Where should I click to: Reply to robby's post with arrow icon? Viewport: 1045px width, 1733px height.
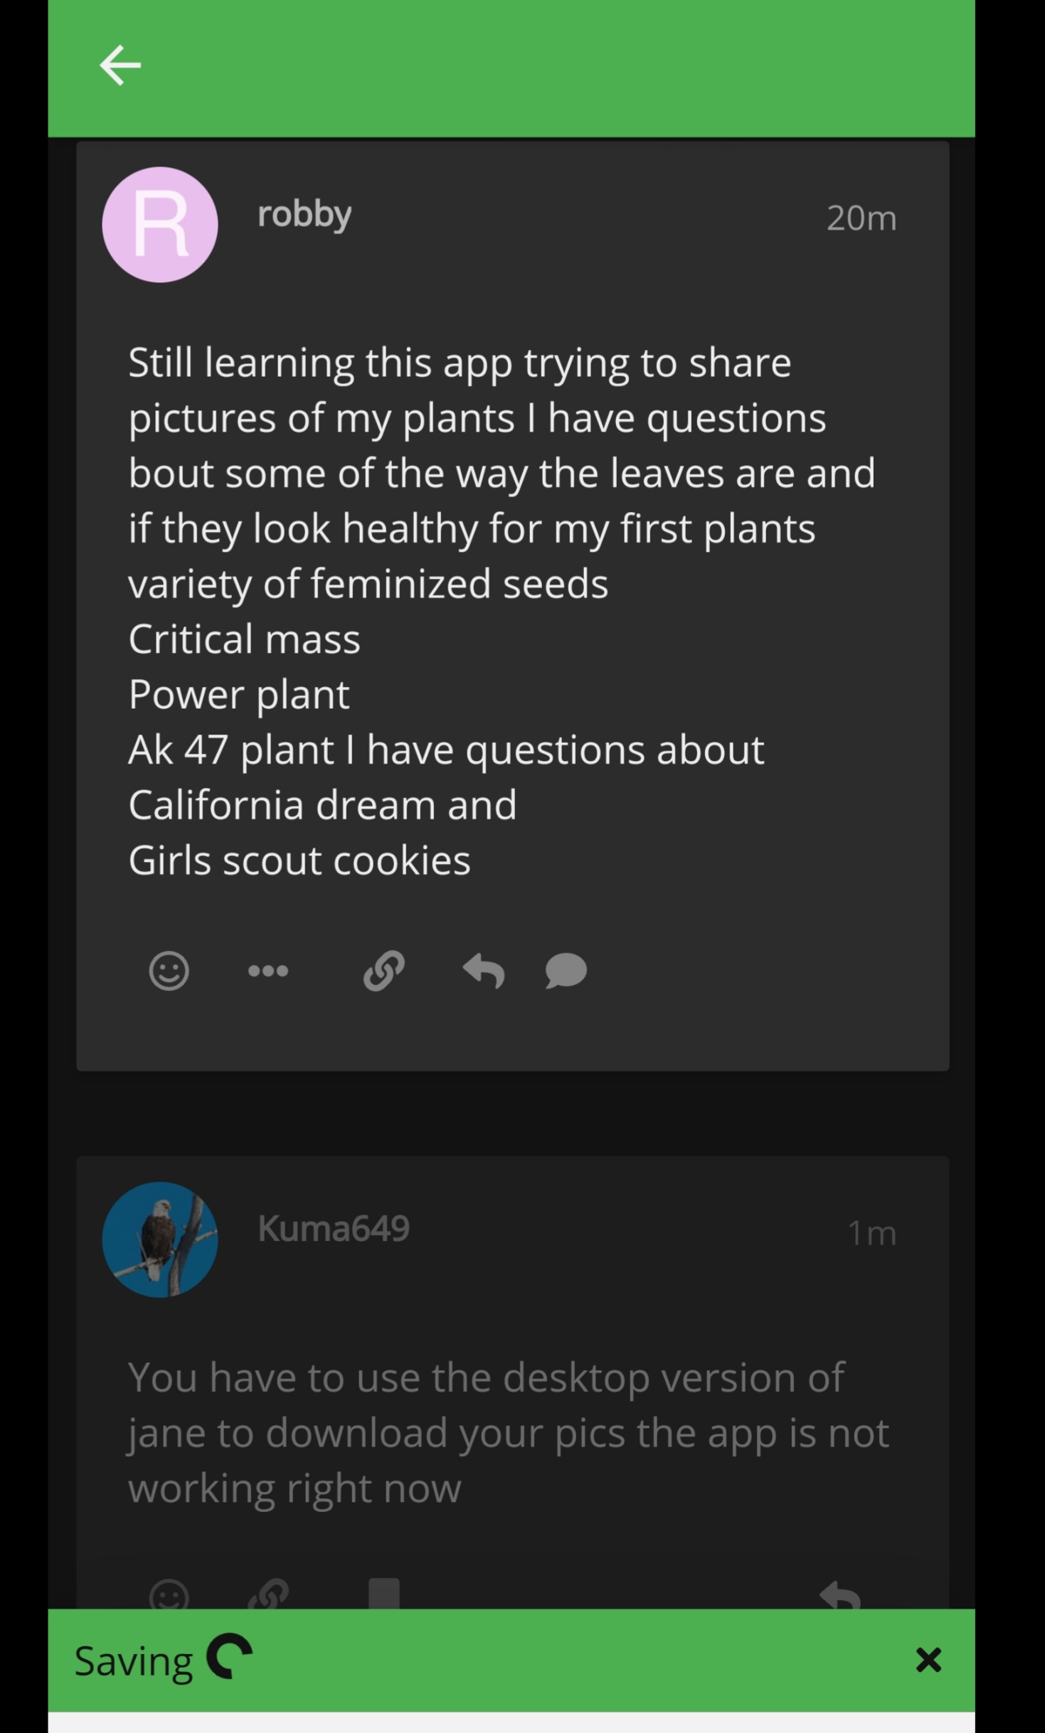click(x=484, y=971)
